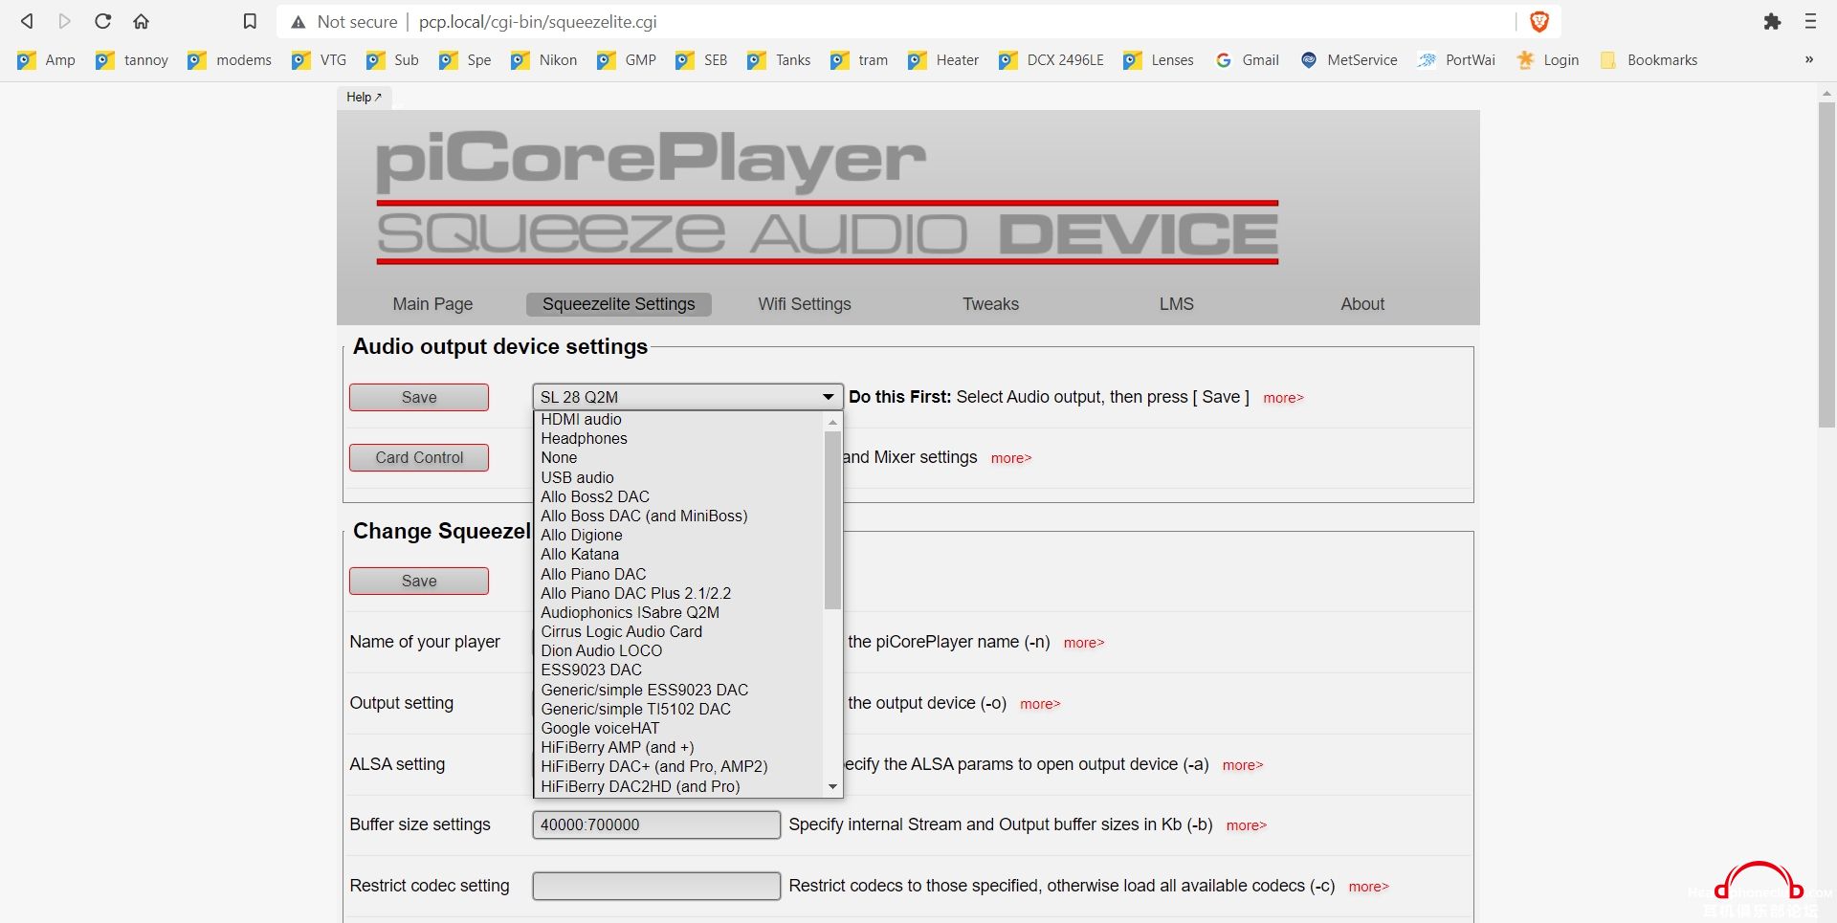Image resolution: width=1837 pixels, height=923 pixels.
Task: Open the Spe bookmark
Action: 466,60
